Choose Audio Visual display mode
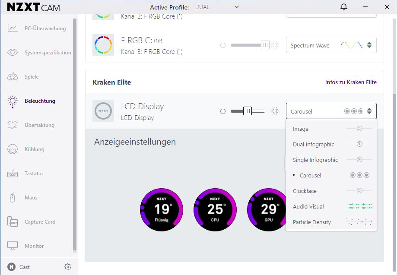 [308, 207]
